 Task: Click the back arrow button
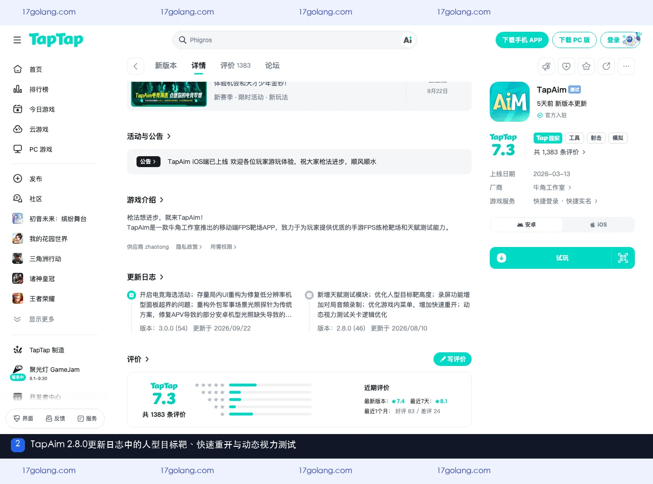(x=136, y=66)
